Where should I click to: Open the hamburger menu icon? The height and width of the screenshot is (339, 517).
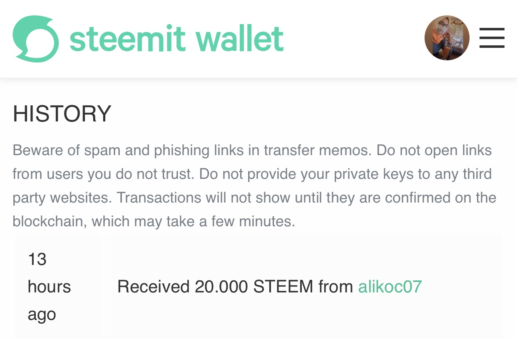coord(492,38)
